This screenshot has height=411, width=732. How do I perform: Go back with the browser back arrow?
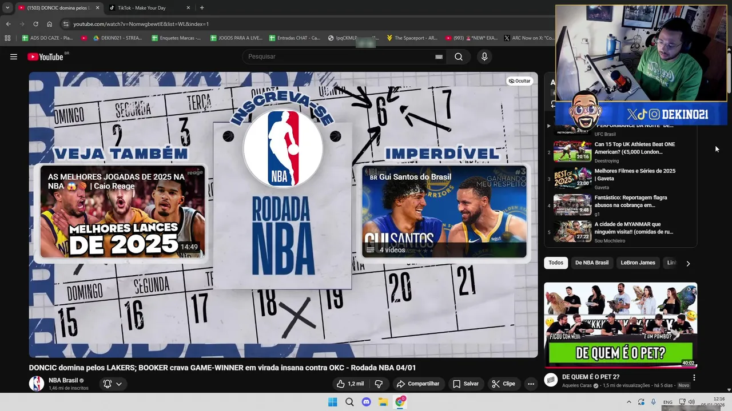[8, 24]
